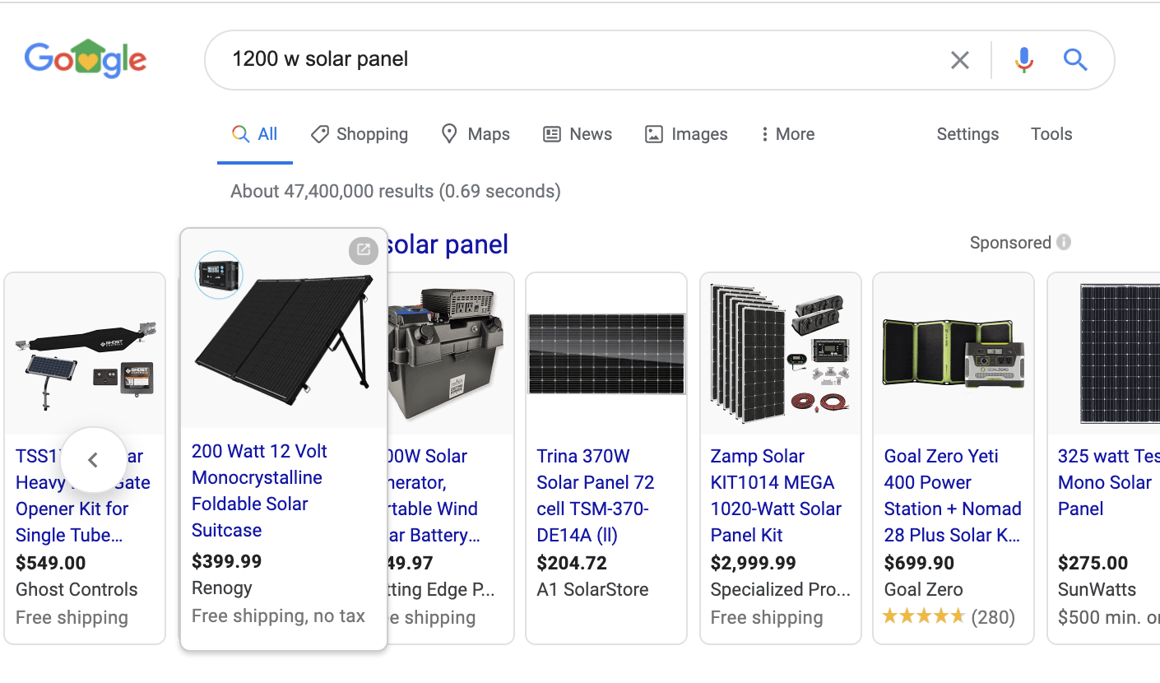Click the Sponsored info circle icon

point(1064,242)
